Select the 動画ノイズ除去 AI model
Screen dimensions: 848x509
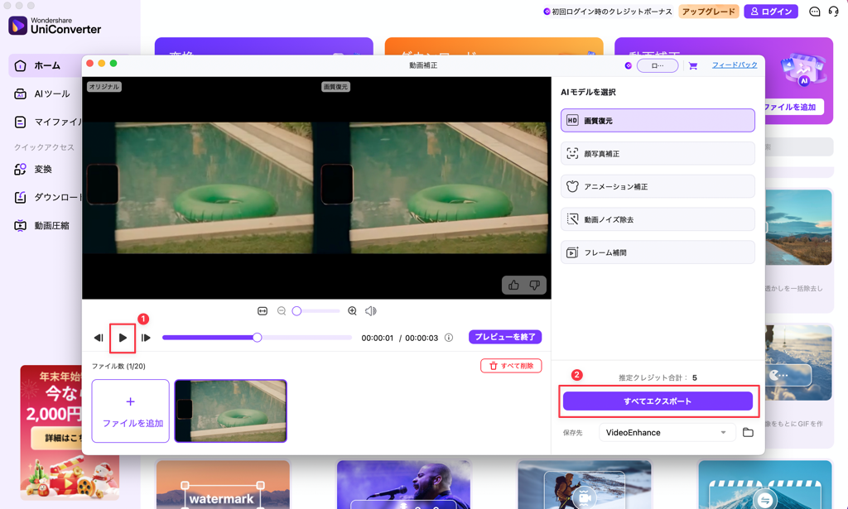click(x=657, y=218)
